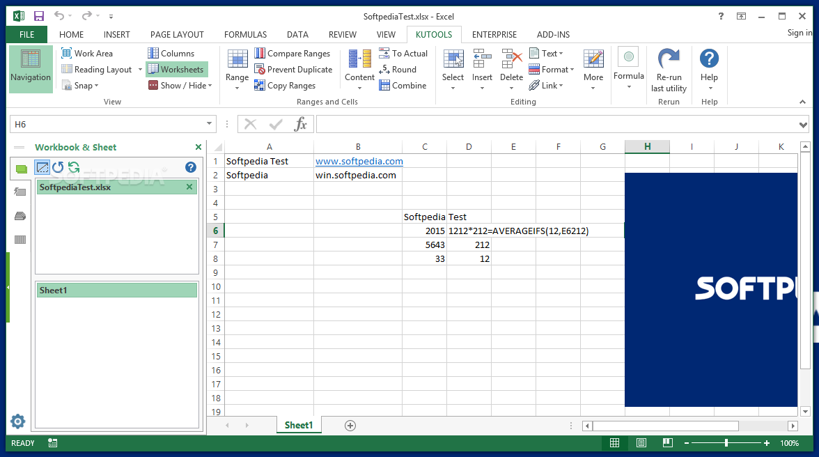The height and width of the screenshot is (457, 819).
Task: Click the Sheet1 worksheet tab
Action: click(x=299, y=425)
